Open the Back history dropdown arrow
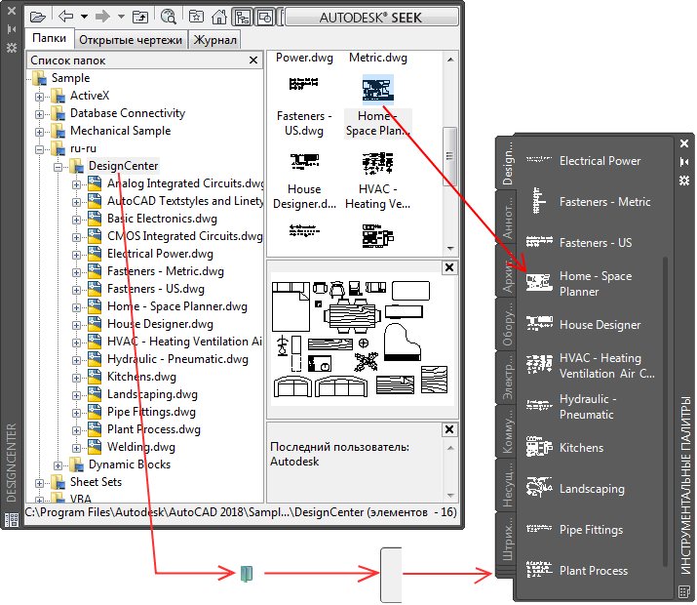 click(84, 17)
